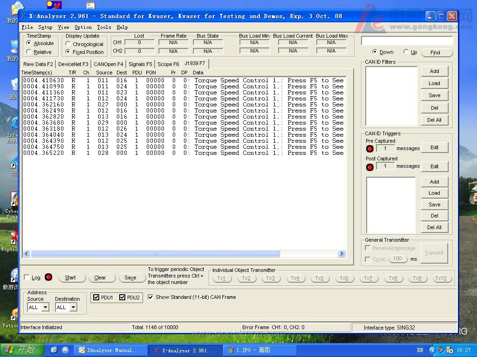The height and width of the screenshot is (357, 477).
Task: Click the X-Analyser title bar app icon
Action: (x=24, y=16)
